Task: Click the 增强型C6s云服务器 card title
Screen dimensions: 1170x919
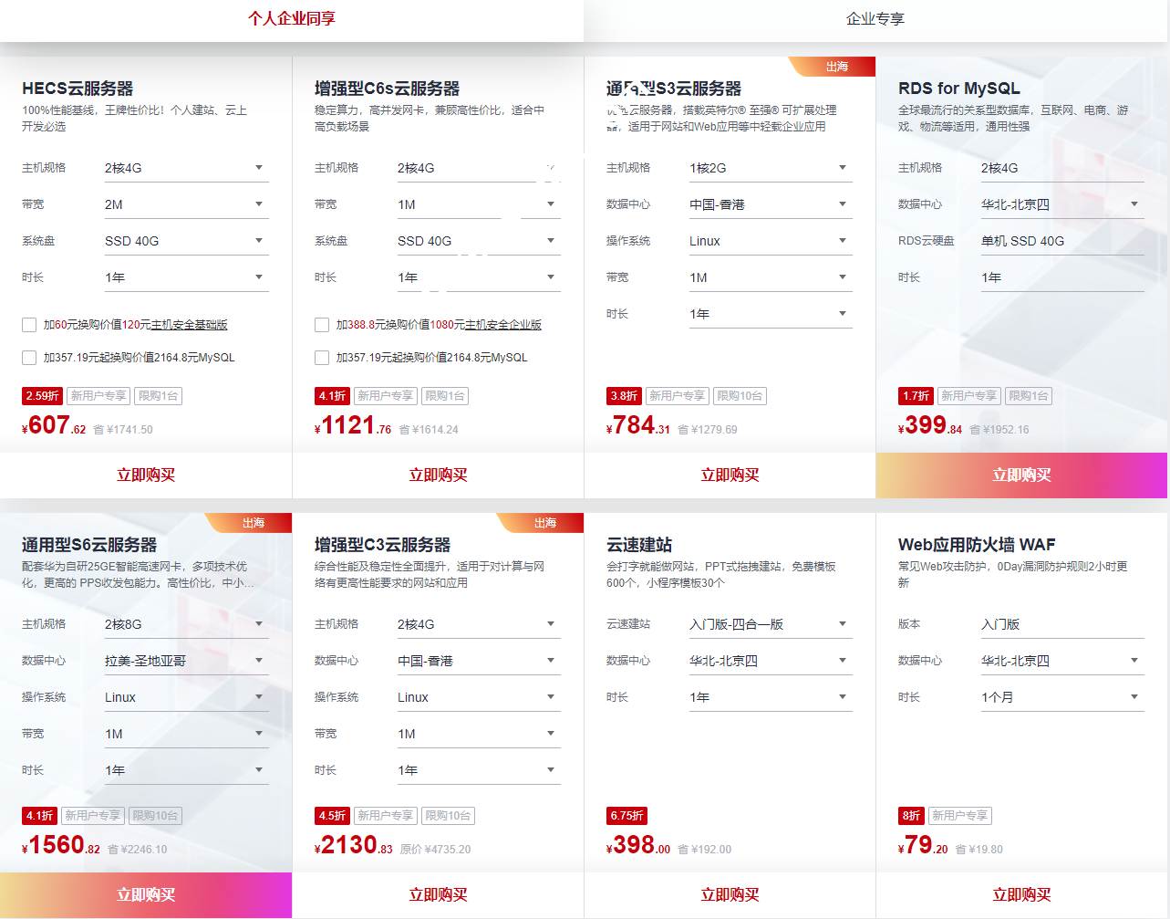Action: coord(387,89)
